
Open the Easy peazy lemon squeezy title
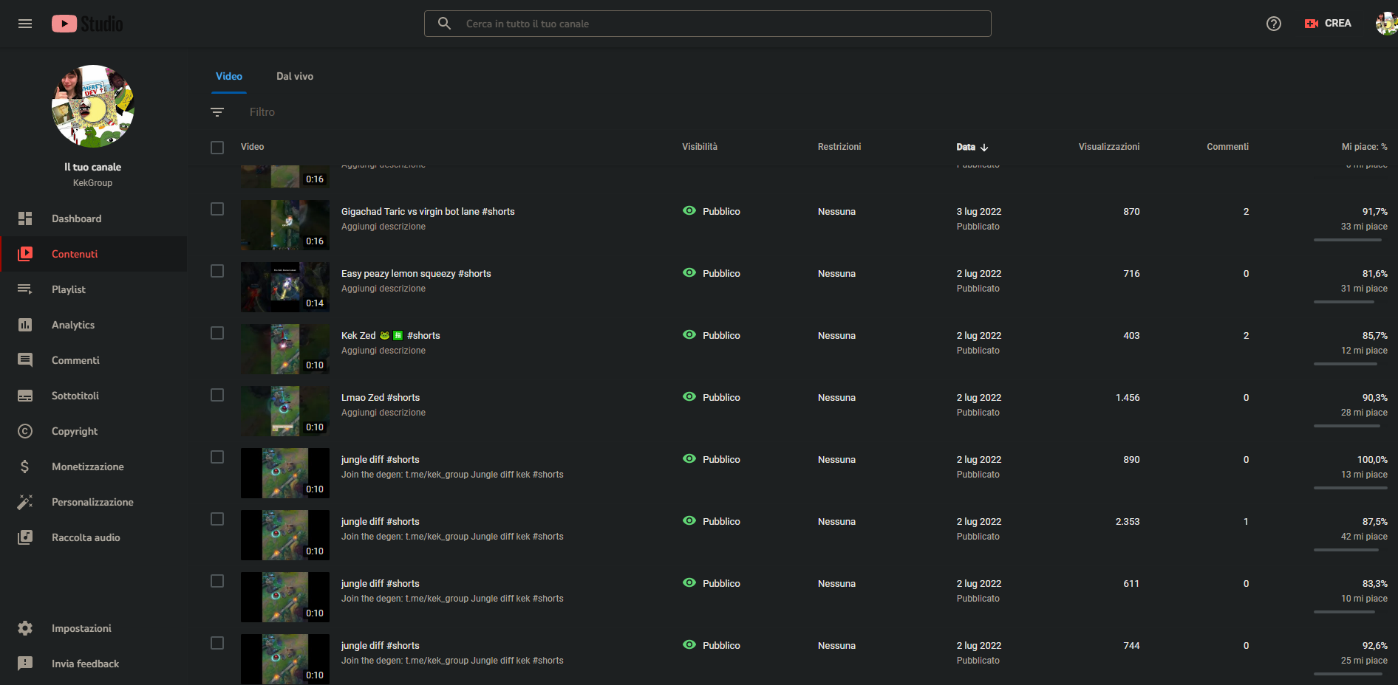tap(416, 273)
